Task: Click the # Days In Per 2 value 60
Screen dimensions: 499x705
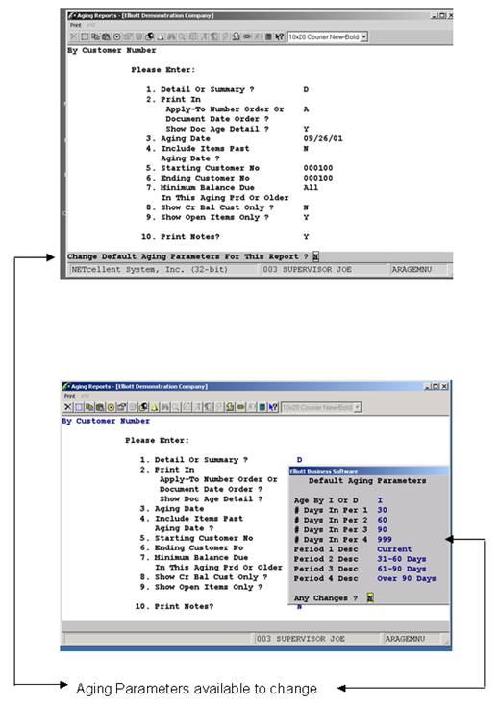Action: pyautogui.click(x=382, y=521)
